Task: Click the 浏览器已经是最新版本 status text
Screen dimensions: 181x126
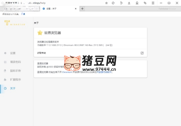Action: click(48, 42)
